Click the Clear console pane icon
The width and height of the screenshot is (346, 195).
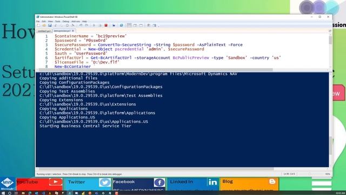pyautogui.click(x=73, y=25)
